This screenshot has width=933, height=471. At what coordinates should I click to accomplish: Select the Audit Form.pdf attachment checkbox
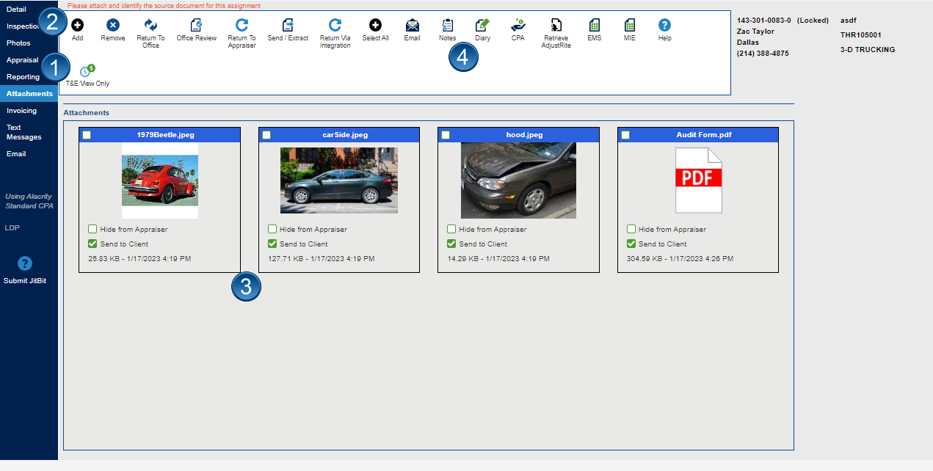[x=624, y=134]
